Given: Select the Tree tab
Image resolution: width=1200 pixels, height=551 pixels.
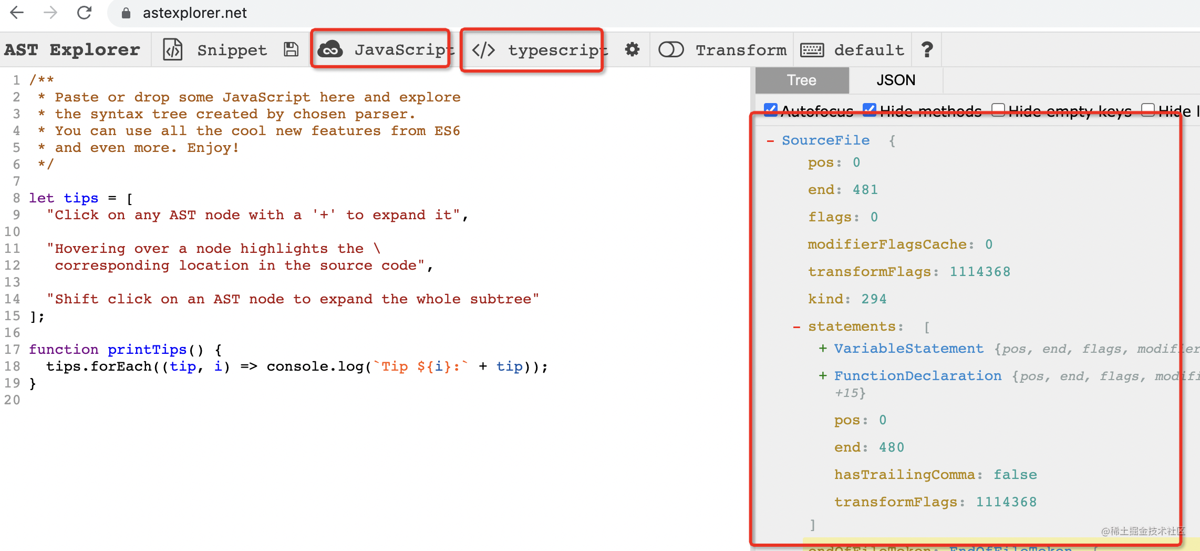Looking at the screenshot, I should (x=801, y=80).
